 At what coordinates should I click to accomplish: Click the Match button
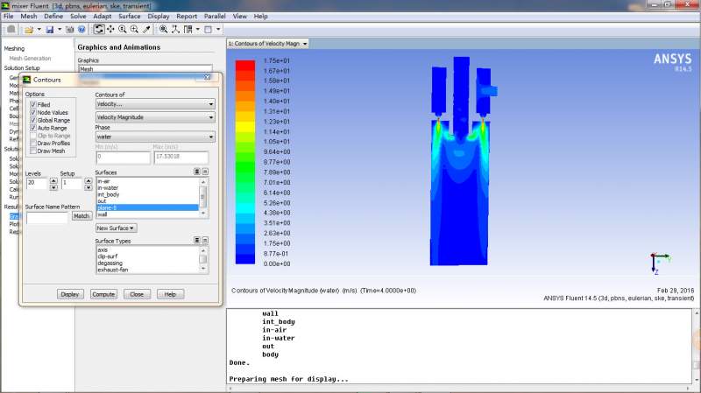pos(81,216)
